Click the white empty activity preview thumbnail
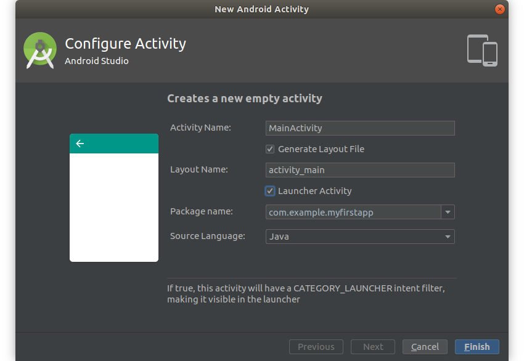Screen dimensions: 524x361 [114, 206]
